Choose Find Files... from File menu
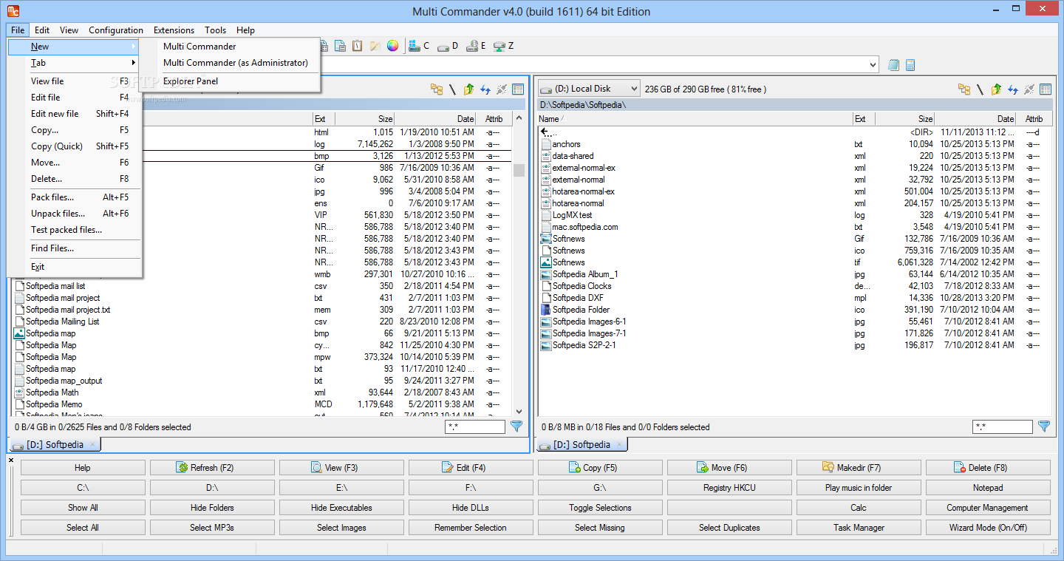The height and width of the screenshot is (561, 1064). click(x=75, y=248)
